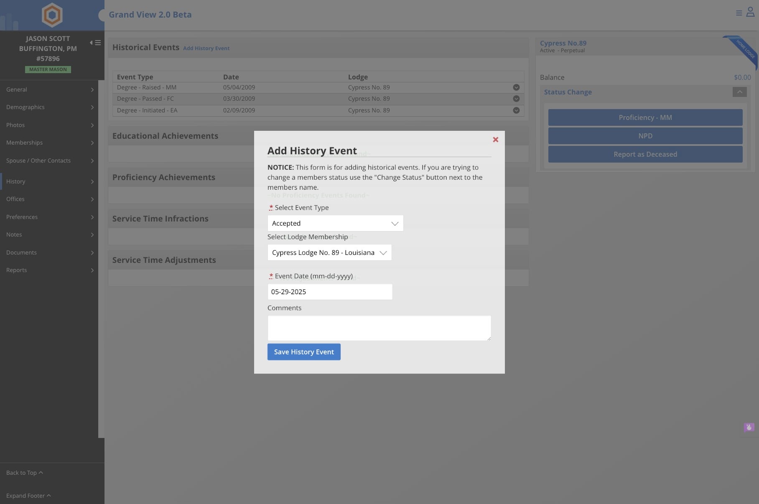The width and height of the screenshot is (759, 504).
Task: Click the purple flame widget icon
Action: pyautogui.click(x=749, y=427)
